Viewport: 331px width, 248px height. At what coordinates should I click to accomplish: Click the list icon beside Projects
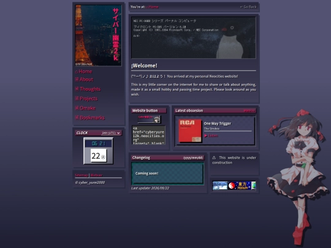[x=77, y=99]
